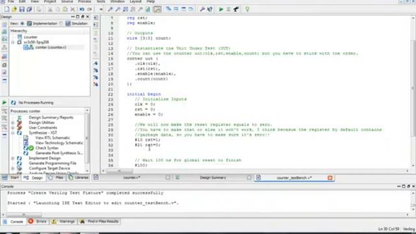Viewport: 416px width, 234px height.
Task: Collapse the xc3s50-5pq208 device node
Action: tap(13, 42)
